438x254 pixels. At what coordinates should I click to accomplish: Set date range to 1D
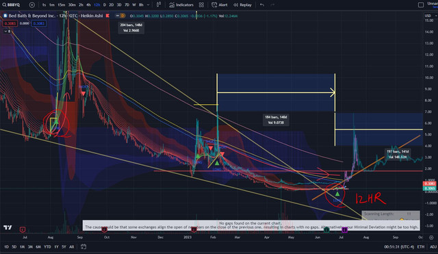tap(6, 246)
